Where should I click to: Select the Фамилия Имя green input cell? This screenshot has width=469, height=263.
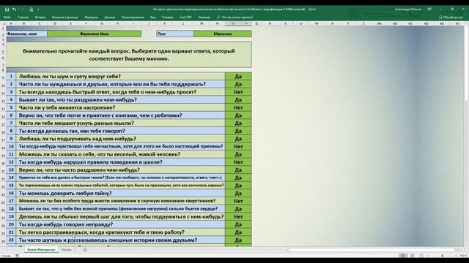[95, 34]
